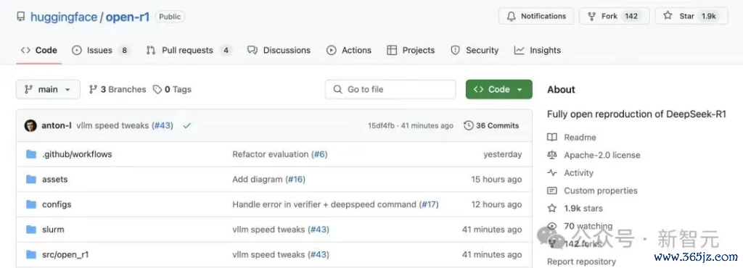
Task: Click the Custom properties note icon
Action: 551,190
